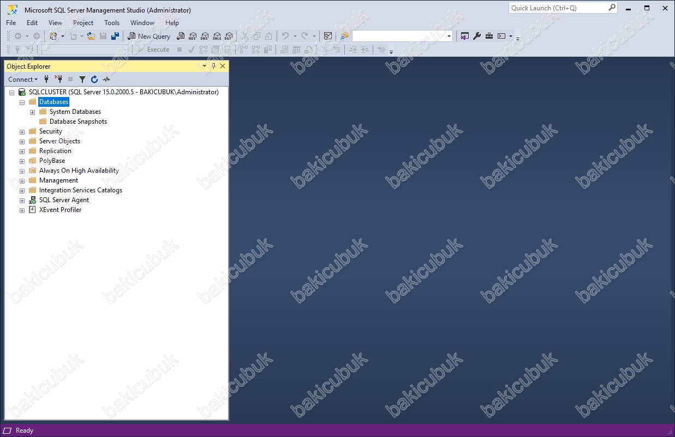Open the New Project toolbar icon
This screenshot has width=675, height=437.
pyautogui.click(x=53, y=36)
